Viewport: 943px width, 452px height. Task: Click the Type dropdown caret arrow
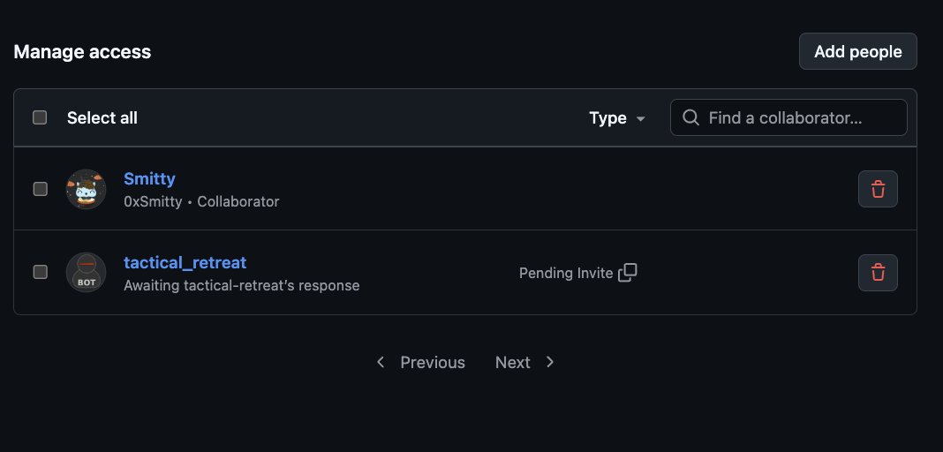coord(640,119)
